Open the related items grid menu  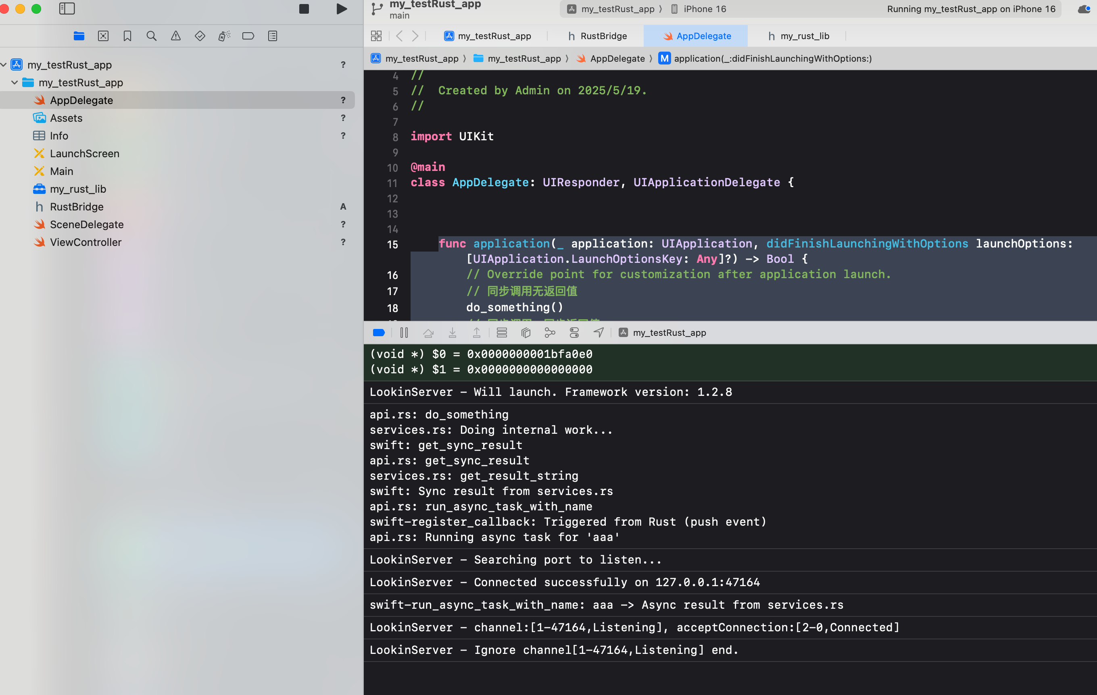[x=376, y=36]
